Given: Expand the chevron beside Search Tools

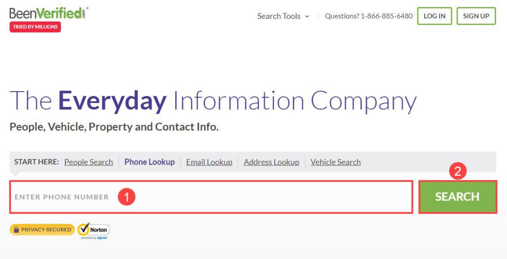Looking at the screenshot, I should (x=307, y=16).
